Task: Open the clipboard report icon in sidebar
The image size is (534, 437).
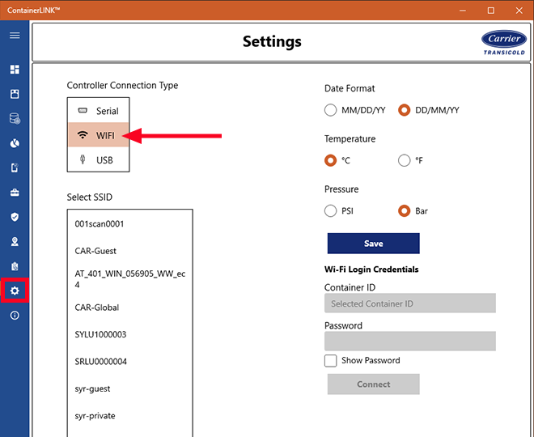Action: coord(15,266)
